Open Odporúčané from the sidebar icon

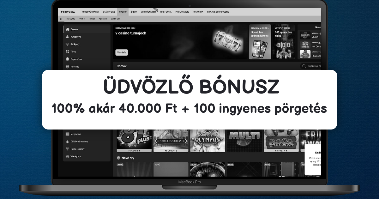point(68,59)
